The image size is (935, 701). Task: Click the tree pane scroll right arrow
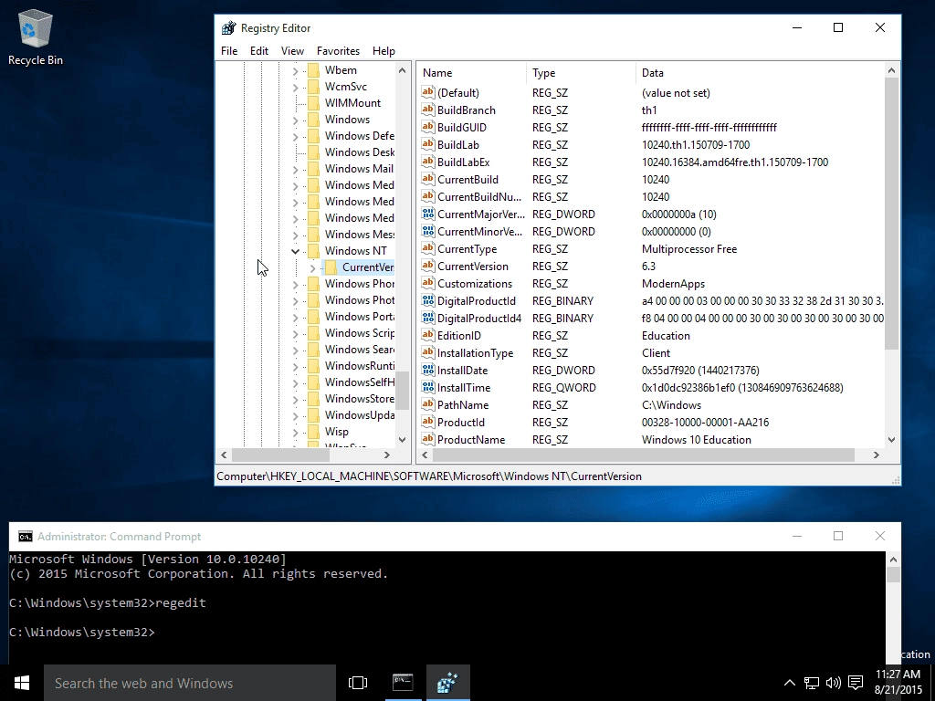(x=387, y=455)
